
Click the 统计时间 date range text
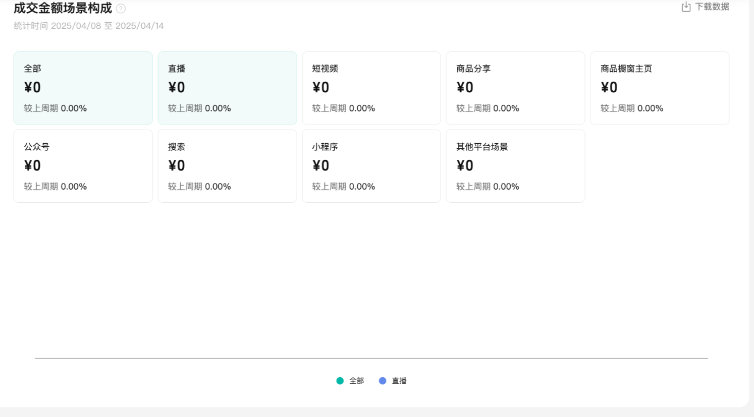(89, 26)
